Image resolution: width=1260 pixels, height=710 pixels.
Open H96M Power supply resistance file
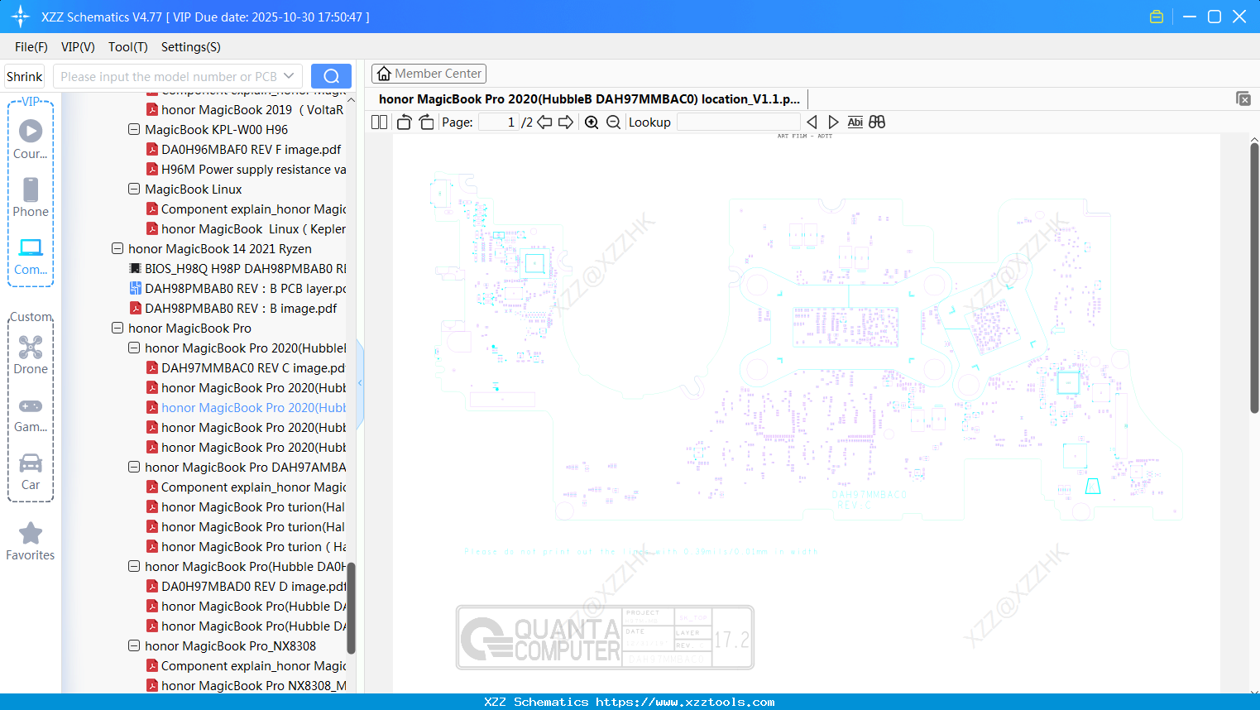click(246, 169)
